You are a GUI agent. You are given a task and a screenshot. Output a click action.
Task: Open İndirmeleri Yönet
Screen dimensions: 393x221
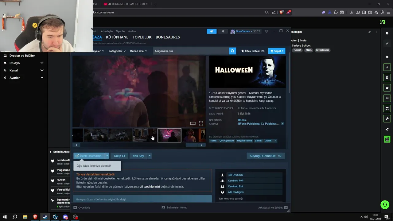click(x=174, y=207)
